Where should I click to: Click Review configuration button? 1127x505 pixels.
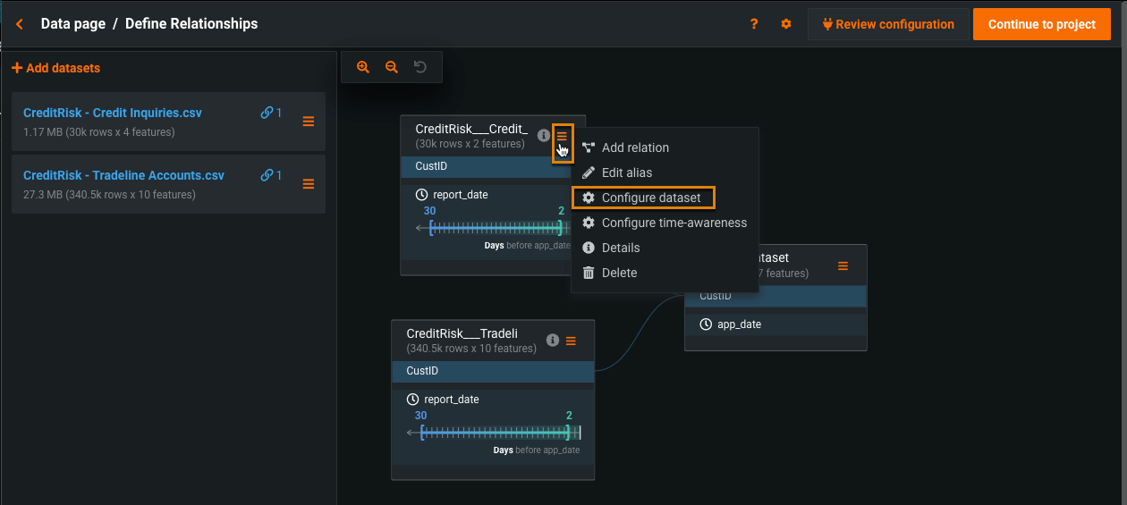click(887, 24)
